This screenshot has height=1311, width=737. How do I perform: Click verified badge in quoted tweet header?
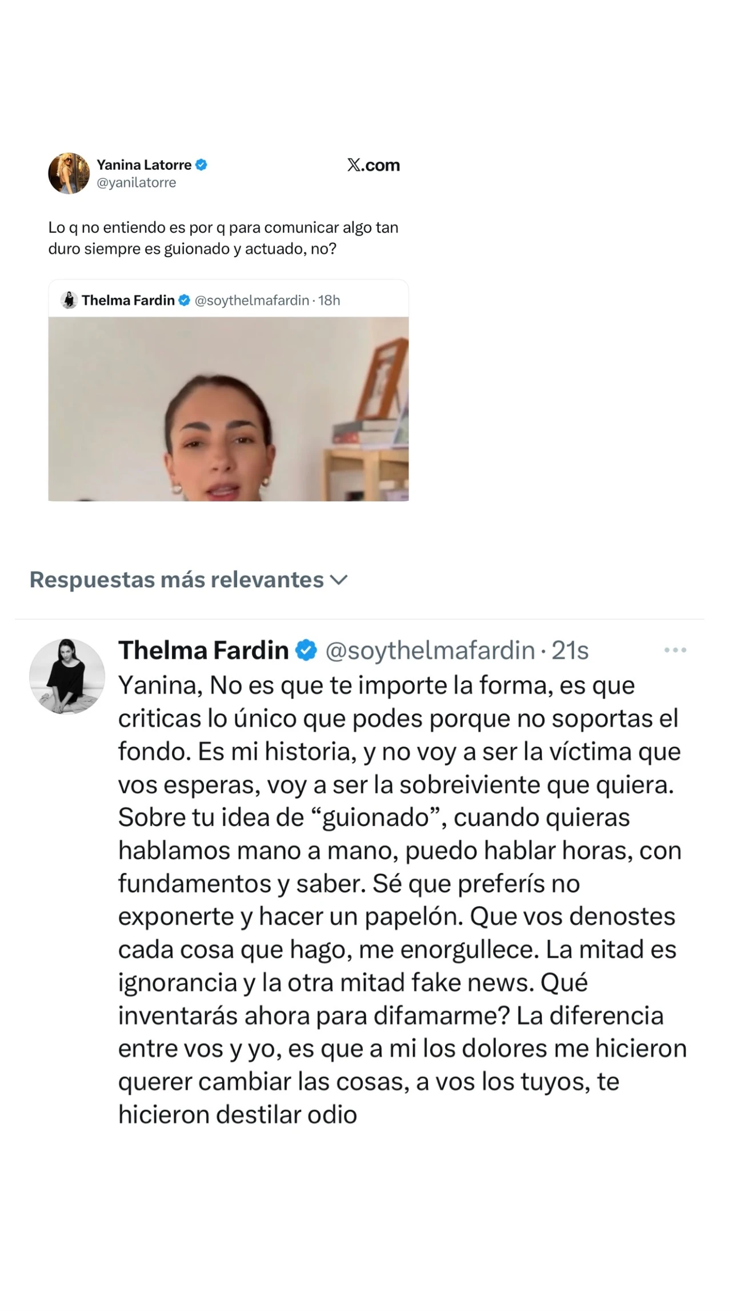click(x=184, y=300)
